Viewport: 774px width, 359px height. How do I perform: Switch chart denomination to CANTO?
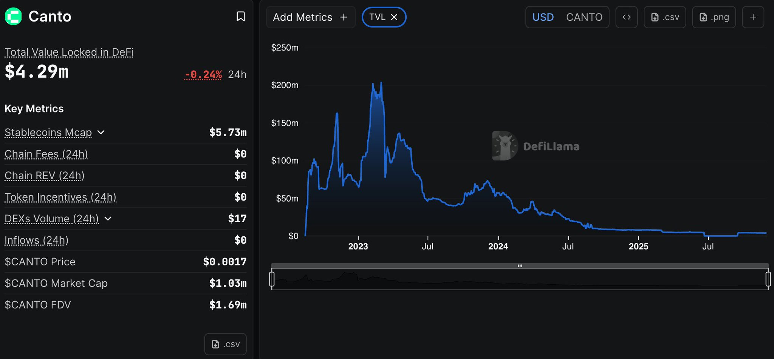coord(584,17)
